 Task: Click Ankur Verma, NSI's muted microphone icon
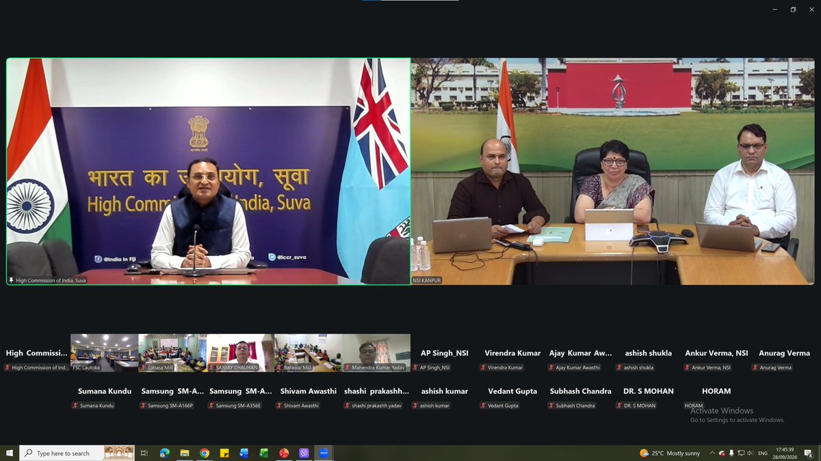point(687,367)
